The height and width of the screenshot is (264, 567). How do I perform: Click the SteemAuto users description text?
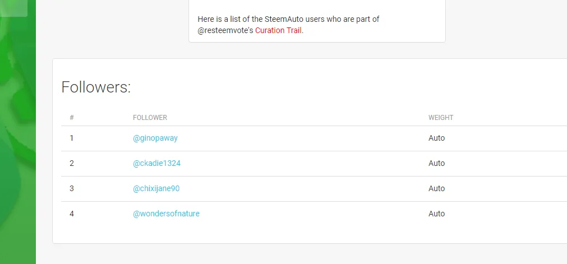point(288,19)
